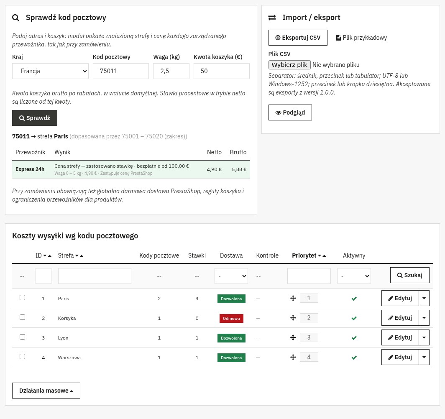
Task: Focus the Kod pocztowy input field
Action: pyautogui.click(x=120, y=71)
